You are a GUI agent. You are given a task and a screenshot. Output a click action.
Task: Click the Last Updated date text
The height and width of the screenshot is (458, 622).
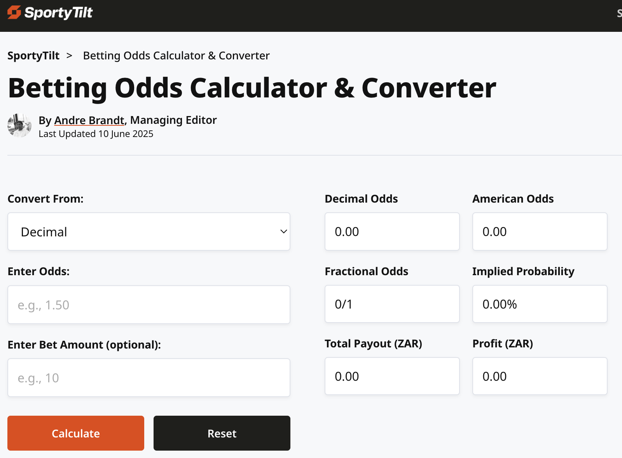96,134
